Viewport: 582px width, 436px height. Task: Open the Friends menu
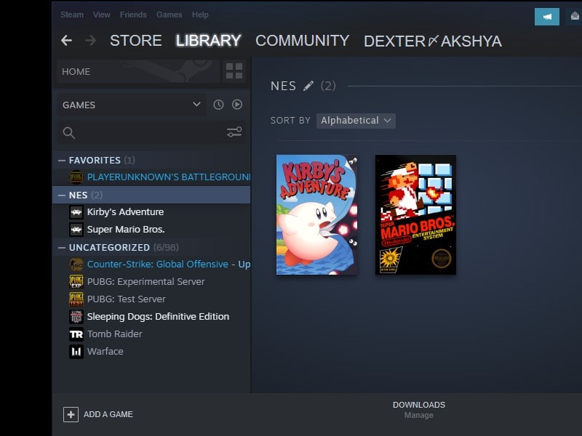pos(133,15)
